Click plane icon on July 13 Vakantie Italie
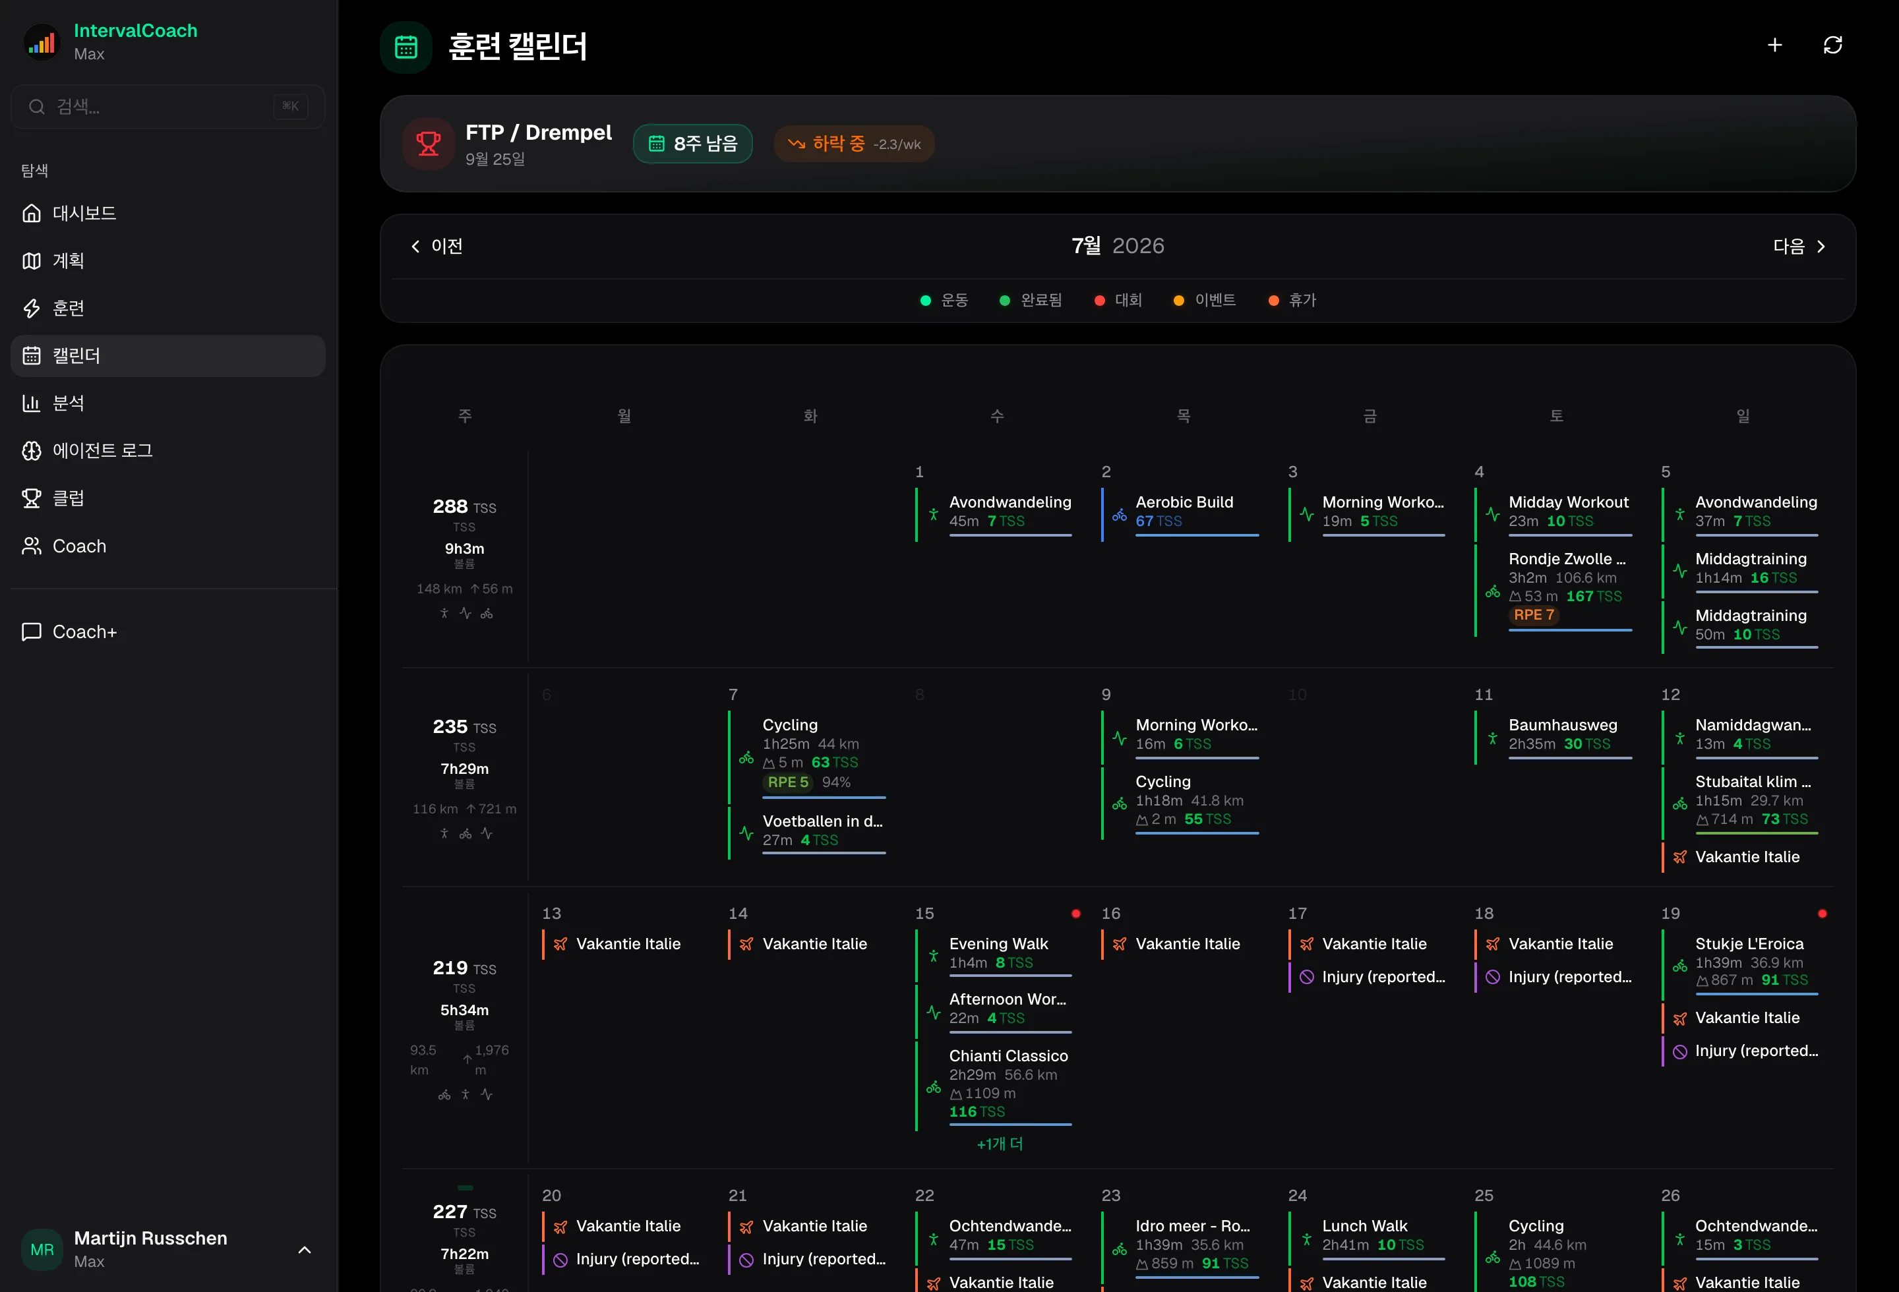The image size is (1899, 1292). click(x=560, y=944)
